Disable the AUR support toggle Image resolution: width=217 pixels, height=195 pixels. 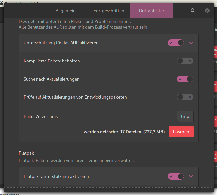(176, 43)
